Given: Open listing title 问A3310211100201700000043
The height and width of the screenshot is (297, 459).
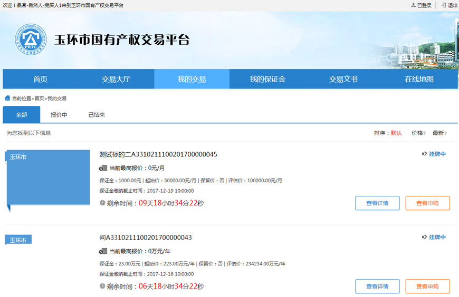Looking at the screenshot, I should click(146, 237).
